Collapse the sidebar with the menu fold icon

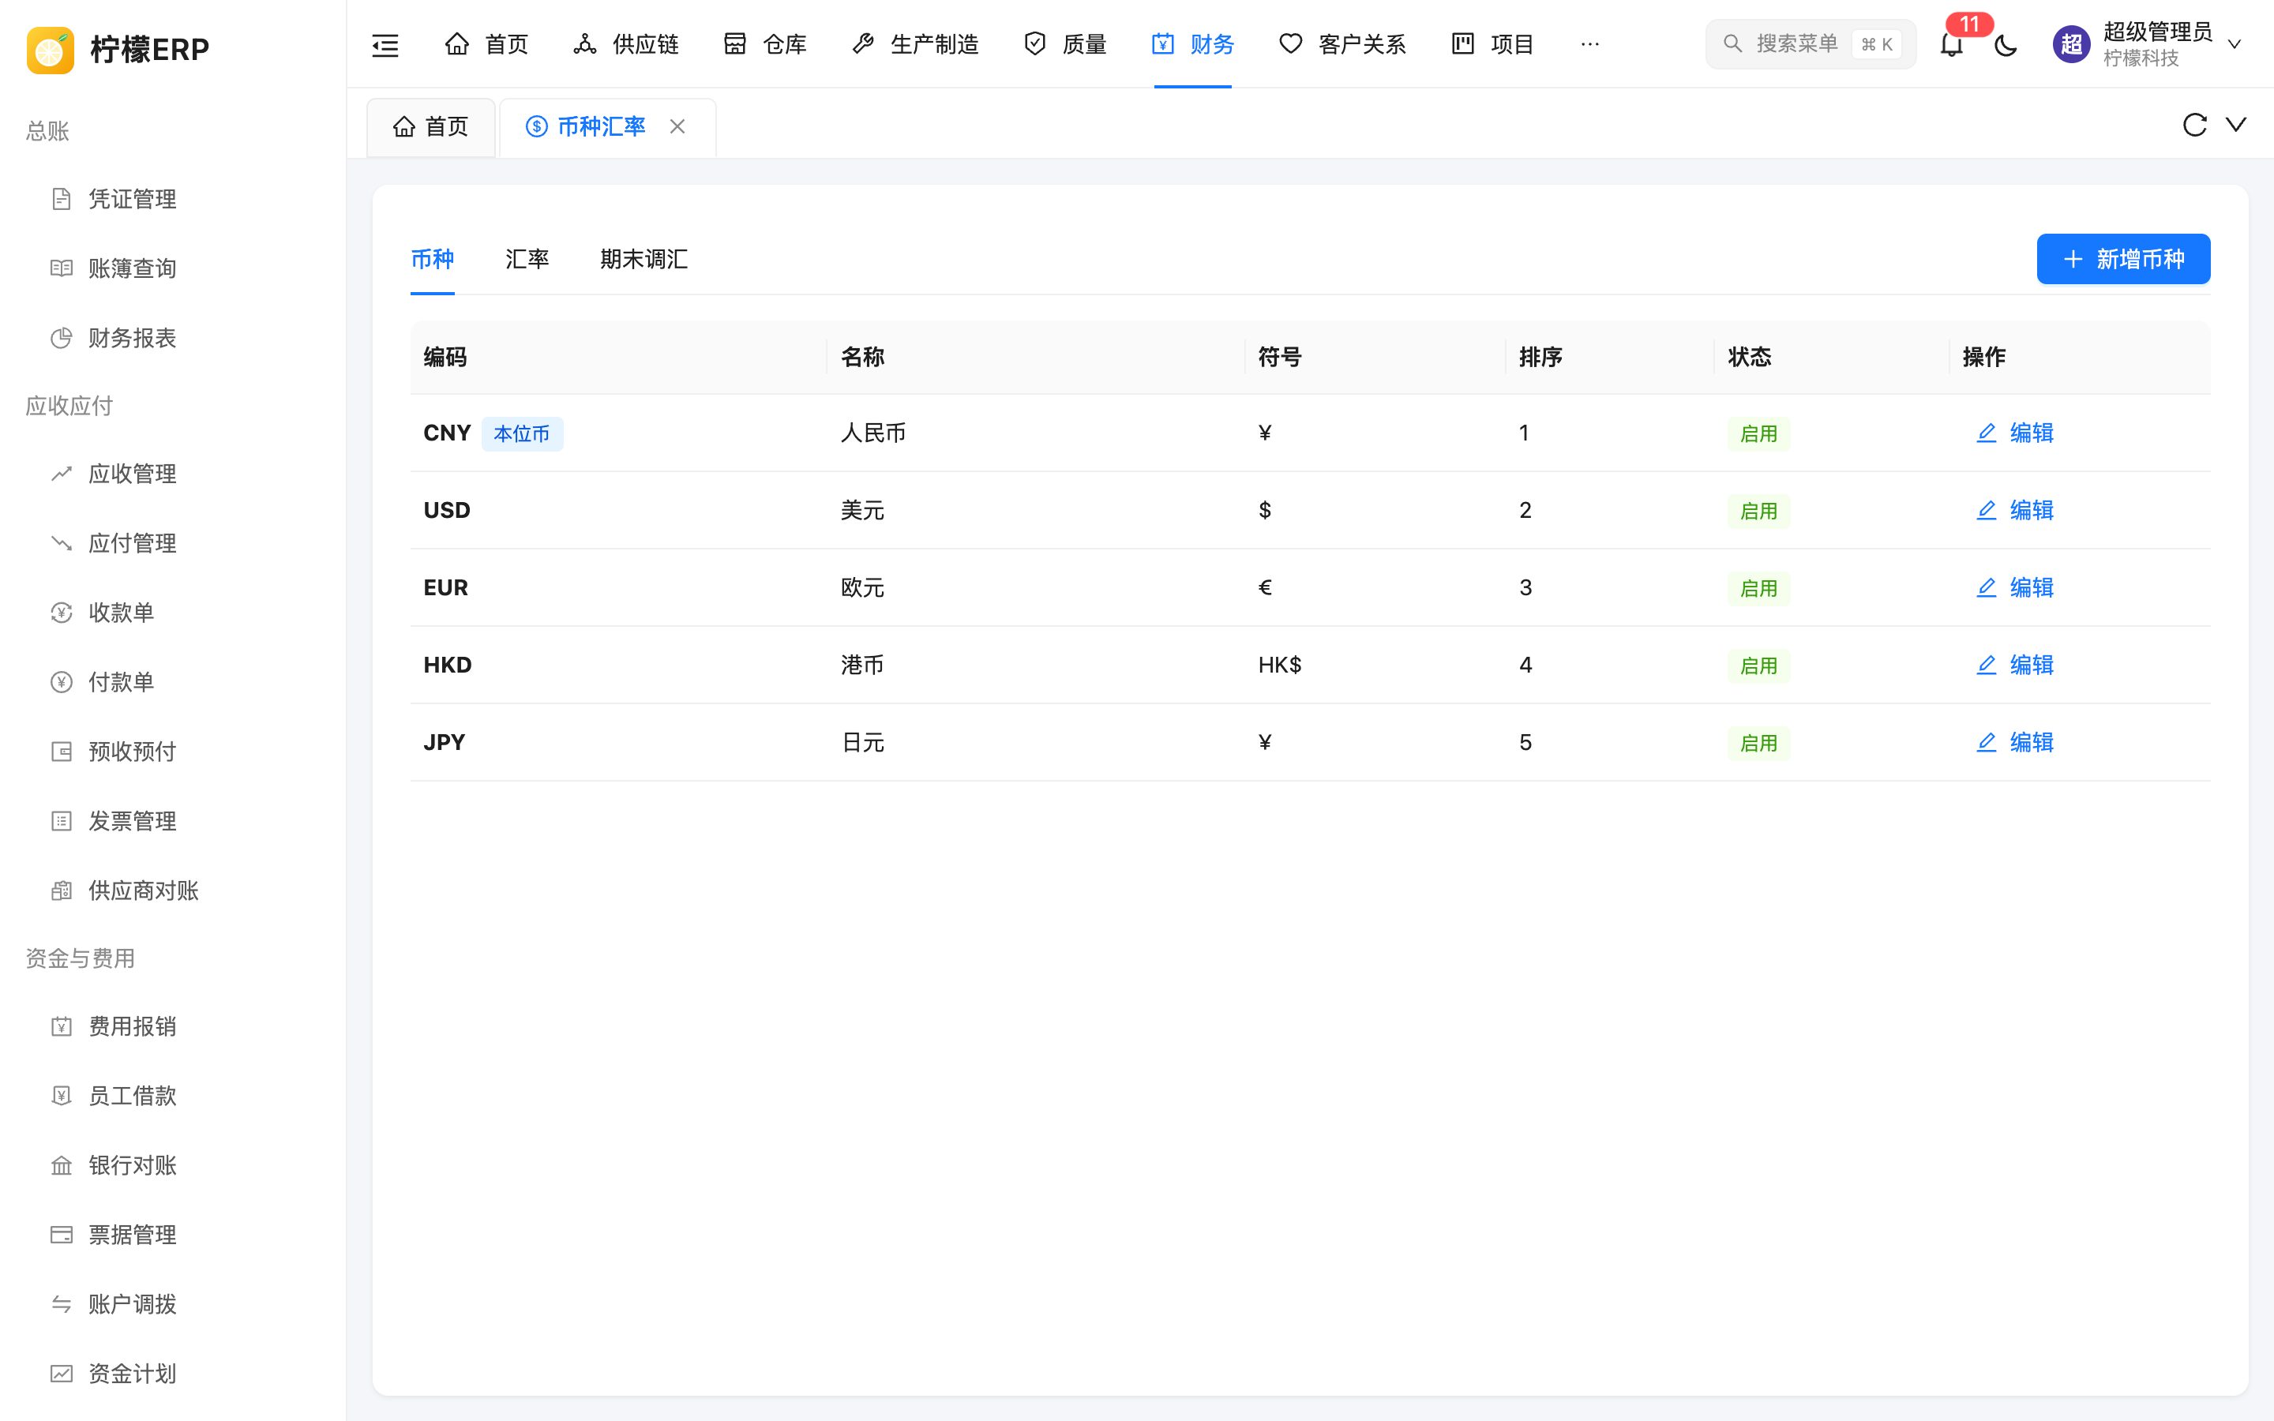(385, 44)
